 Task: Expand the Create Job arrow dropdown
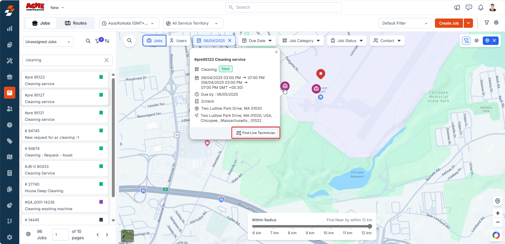(468, 23)
